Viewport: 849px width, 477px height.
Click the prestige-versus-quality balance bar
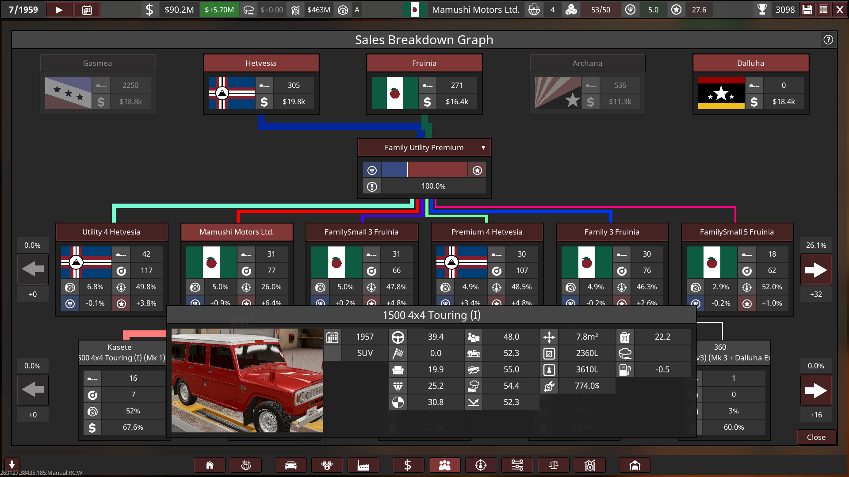coord(424,170)
